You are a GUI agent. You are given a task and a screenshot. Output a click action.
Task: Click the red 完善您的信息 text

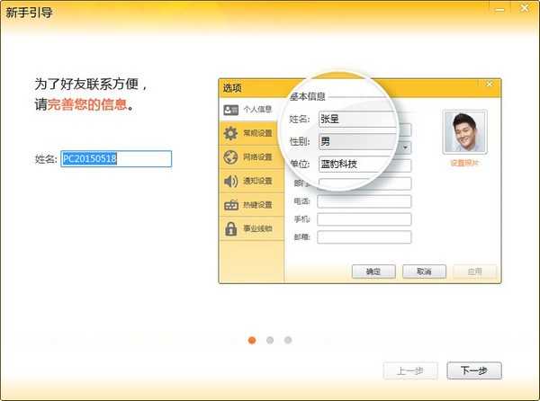tap(87, 104)
